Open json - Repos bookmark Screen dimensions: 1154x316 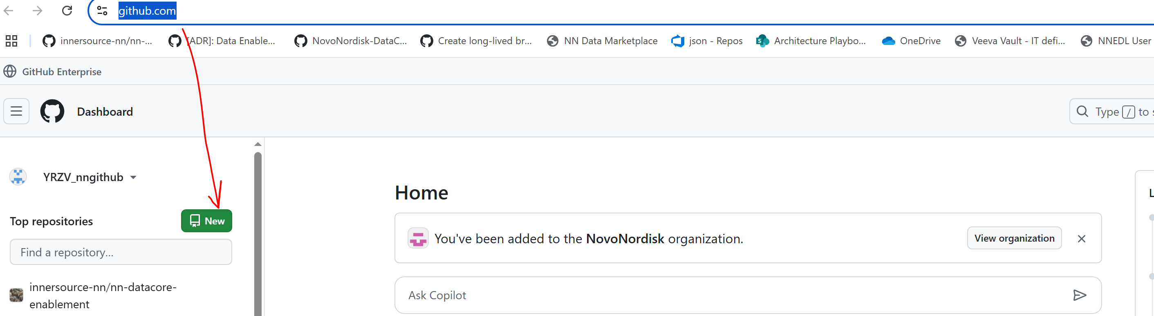coord(707,41)
